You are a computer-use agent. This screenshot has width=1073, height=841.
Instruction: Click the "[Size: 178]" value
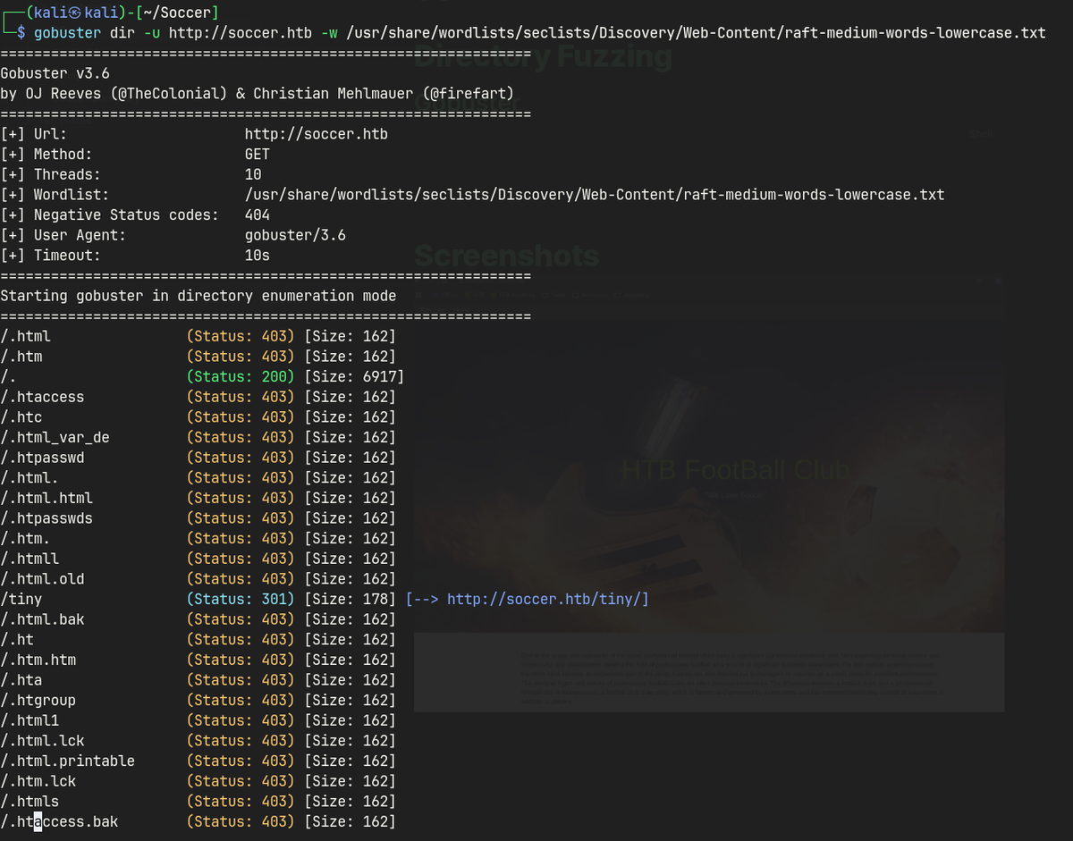[x=350, y=599]
